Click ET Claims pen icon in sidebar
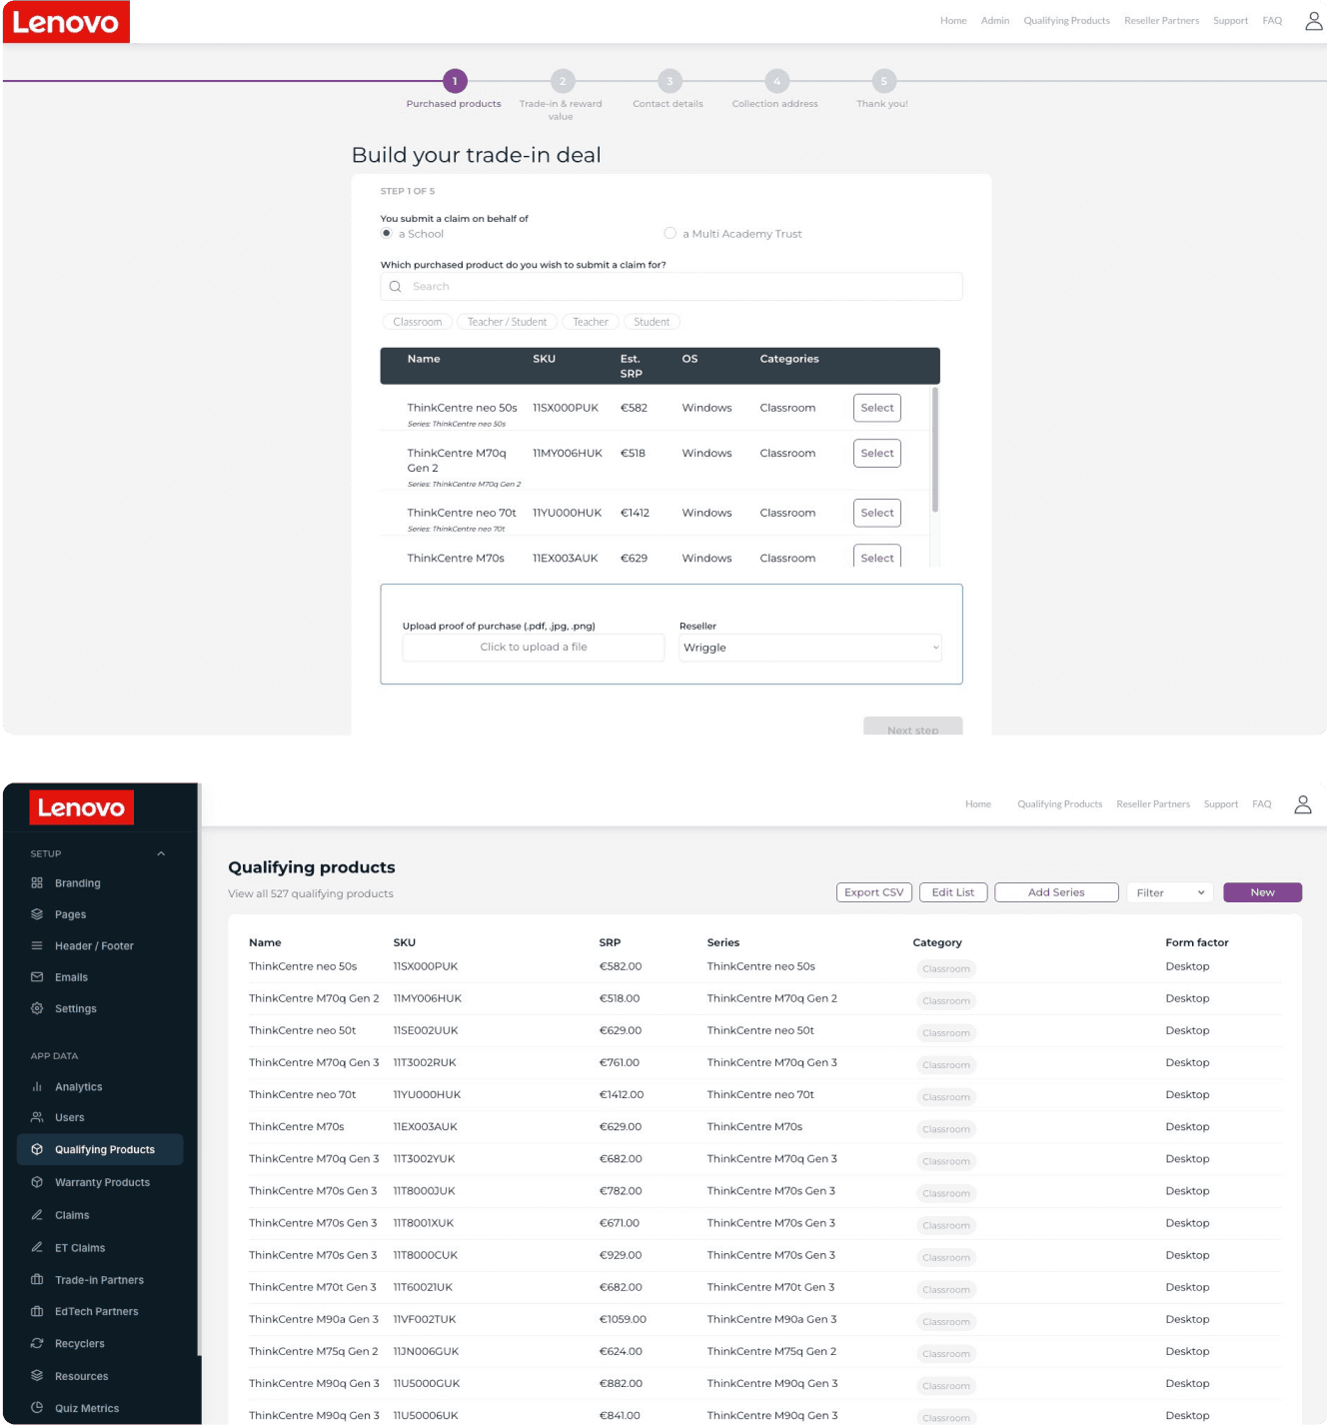This screenshot has width=1327, height=1425. [x=37, y=1247]
